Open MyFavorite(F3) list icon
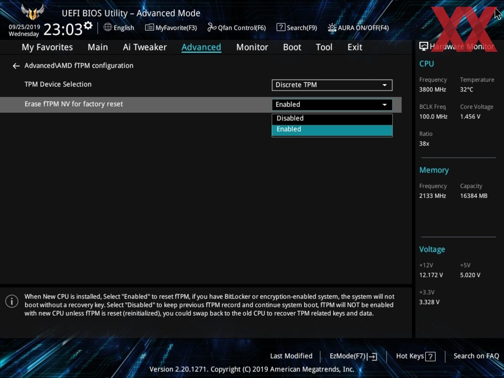This screenshot has height=378, width=504. click(x=149, y=27)
